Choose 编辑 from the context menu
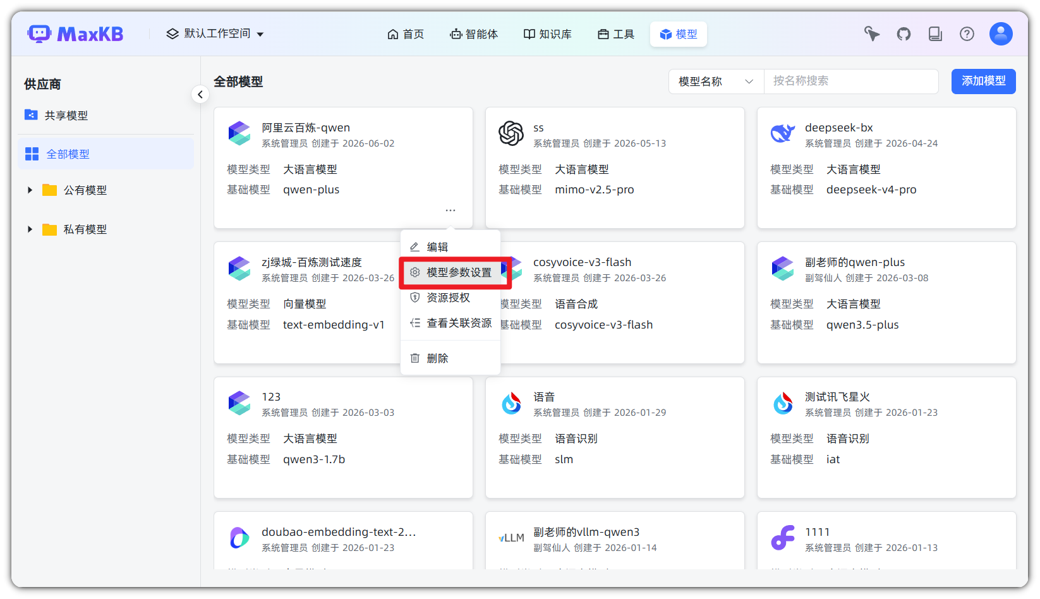Screen dimensions: 1040x599 pos(450,247)
